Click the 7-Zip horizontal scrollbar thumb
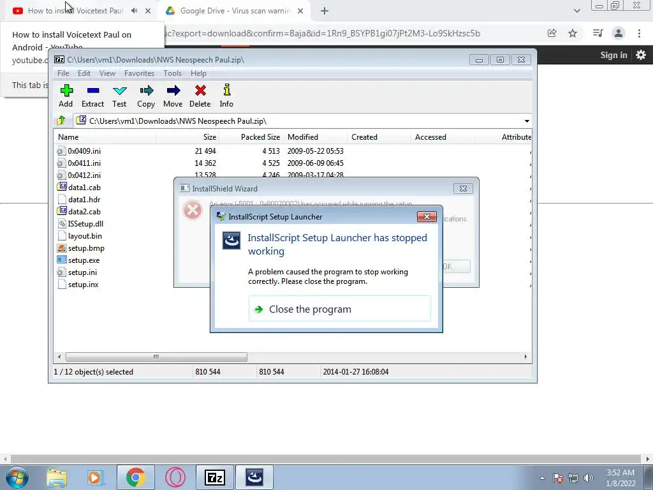Screen dimensions: 653x490 [156, 357]
